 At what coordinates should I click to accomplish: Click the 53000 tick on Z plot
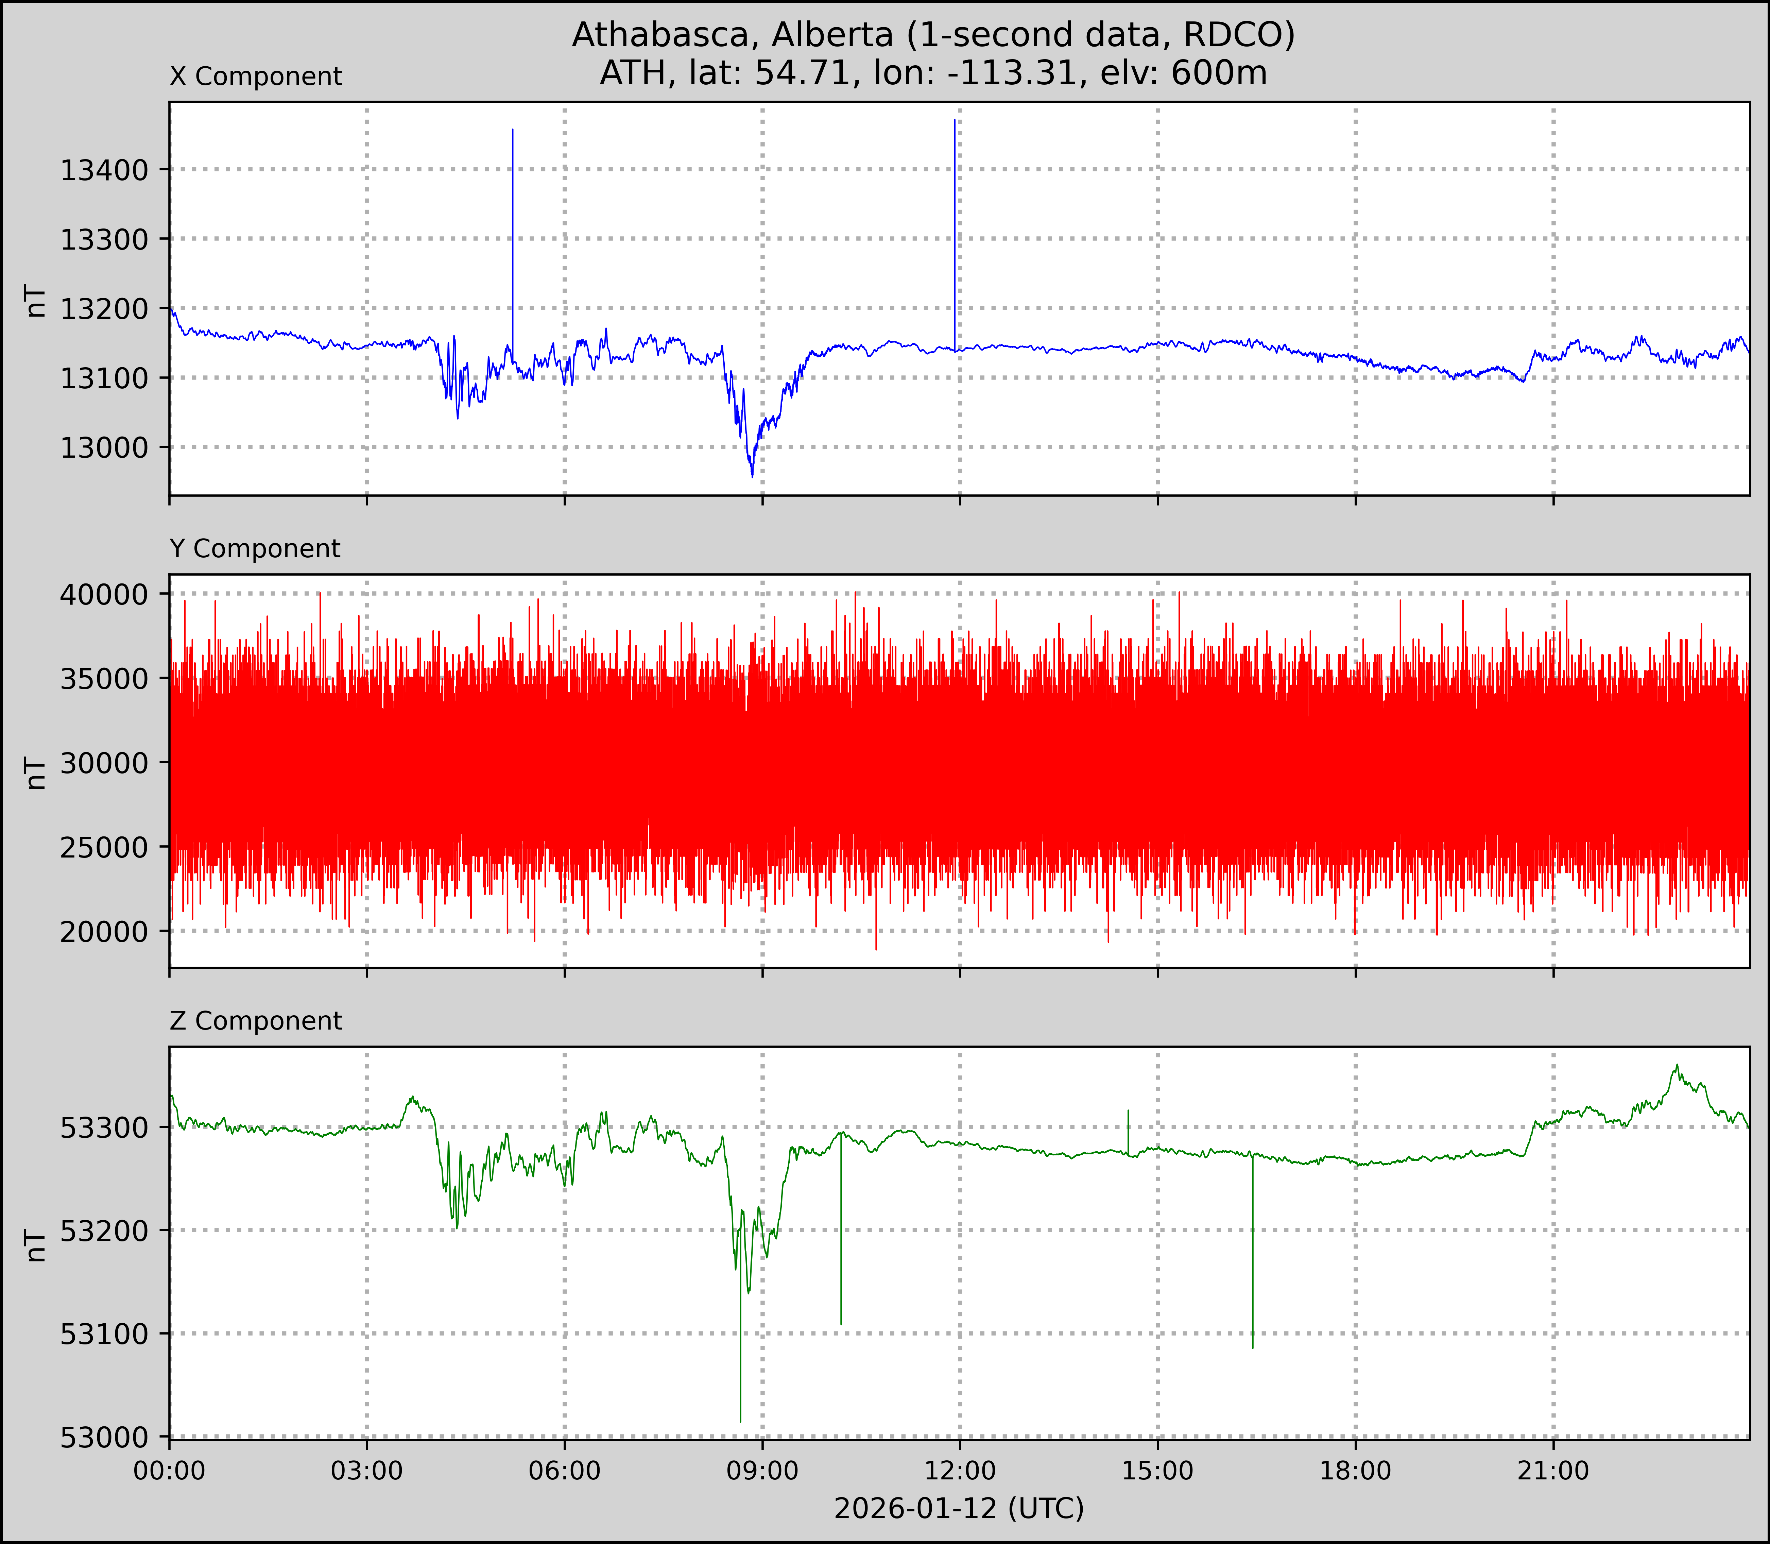pyautogui.click(x=104, y=1437)
